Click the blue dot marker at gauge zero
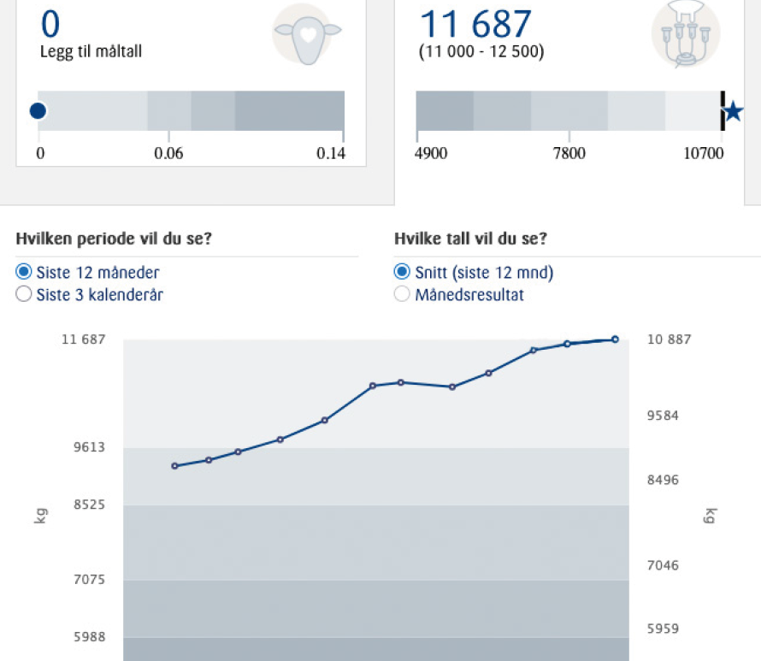 [x=38, y=110]
